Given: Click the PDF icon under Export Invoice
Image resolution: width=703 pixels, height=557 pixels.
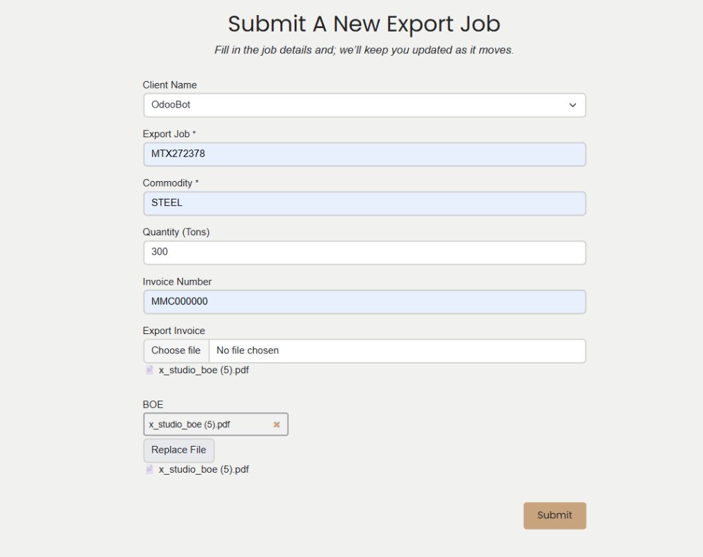Looking at the screenshot, I should (150, 370).
